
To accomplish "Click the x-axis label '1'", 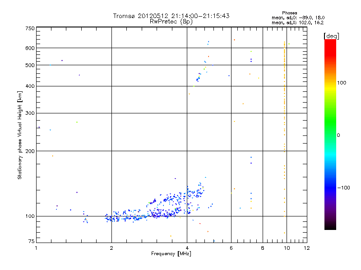I will point(36,248).
